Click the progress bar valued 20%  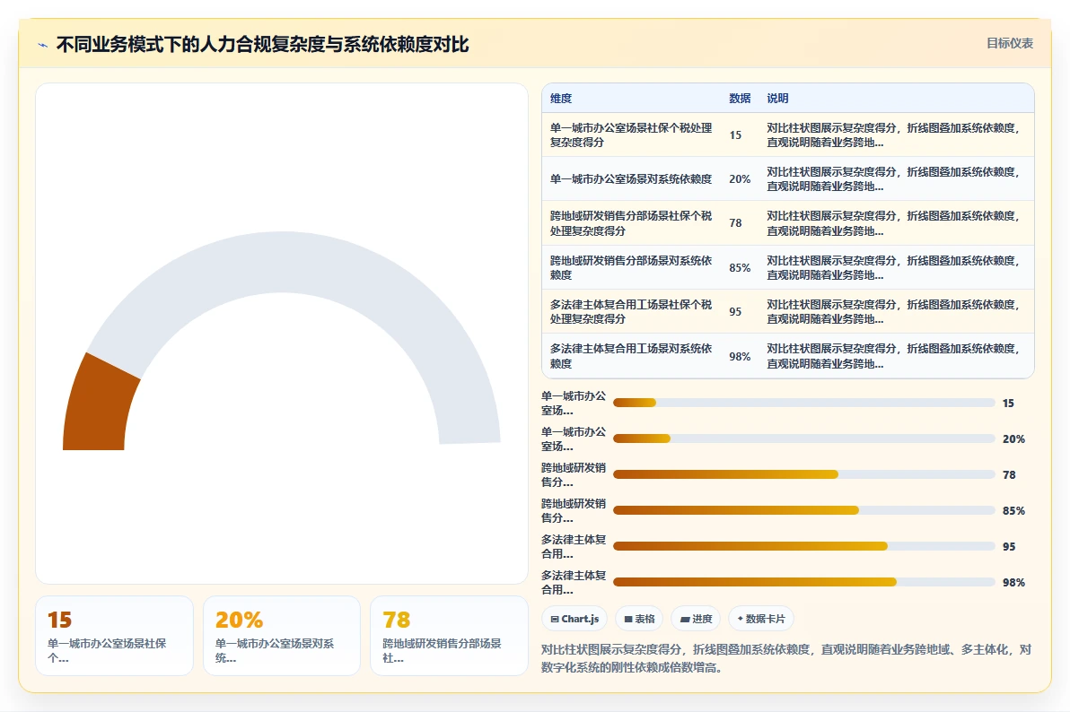click(804, 438)
